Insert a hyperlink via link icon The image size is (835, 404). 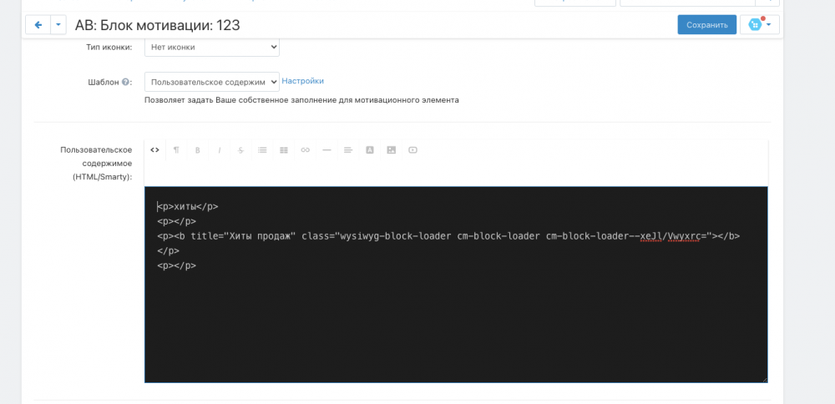[x=306, y=150]
